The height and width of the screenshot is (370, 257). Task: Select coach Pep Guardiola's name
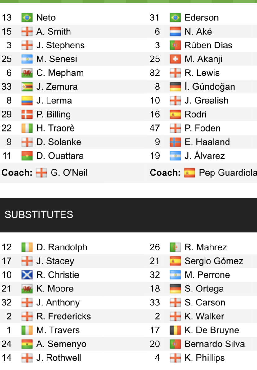pyautogui.click(x=228, y=173)
